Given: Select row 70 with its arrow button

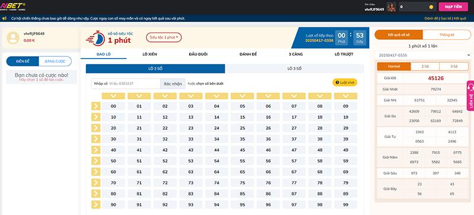Looking at the screenshot, I should coord(95,182).
